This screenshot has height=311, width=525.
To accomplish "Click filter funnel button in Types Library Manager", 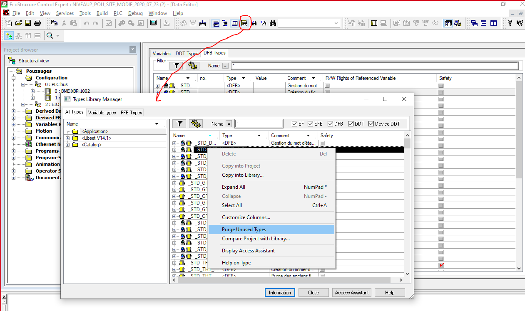I will 179,123.
